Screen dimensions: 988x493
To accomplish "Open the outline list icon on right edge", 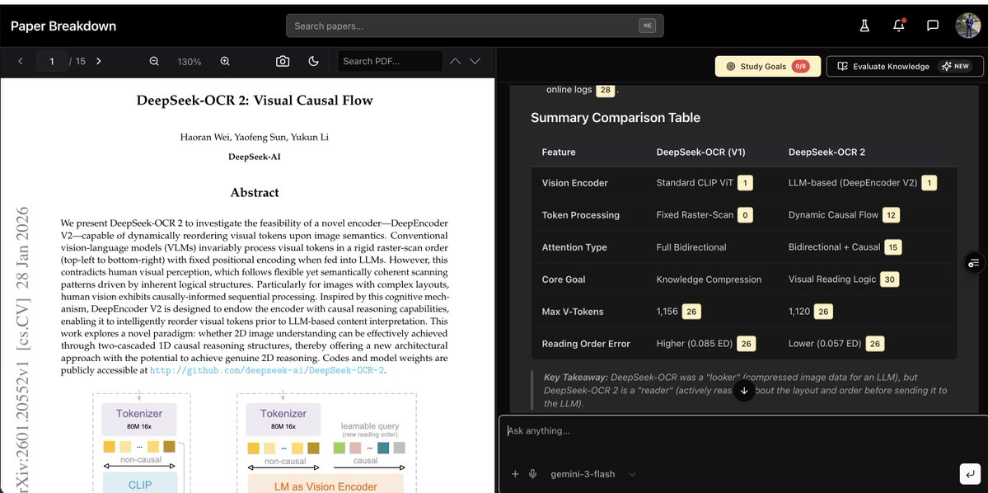I will pos(973,263).
